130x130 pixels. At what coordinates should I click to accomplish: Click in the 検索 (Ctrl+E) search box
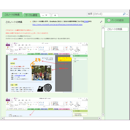[105, 14]
